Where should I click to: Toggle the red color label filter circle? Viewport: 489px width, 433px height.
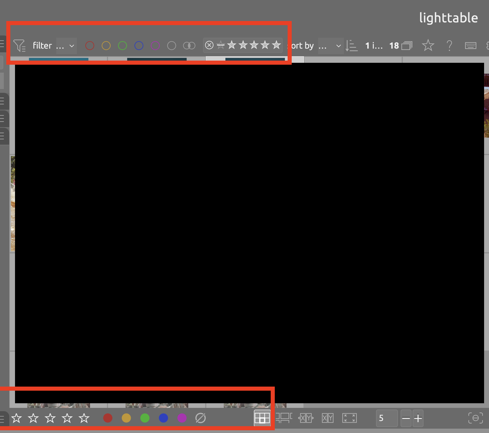[x=90, y=46]
